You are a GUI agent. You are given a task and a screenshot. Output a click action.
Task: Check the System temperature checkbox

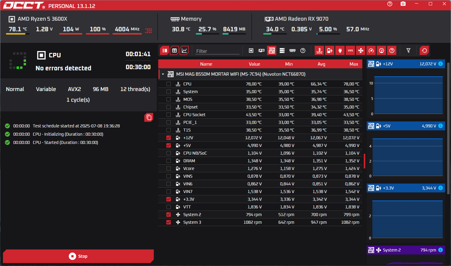coord(169,92)
